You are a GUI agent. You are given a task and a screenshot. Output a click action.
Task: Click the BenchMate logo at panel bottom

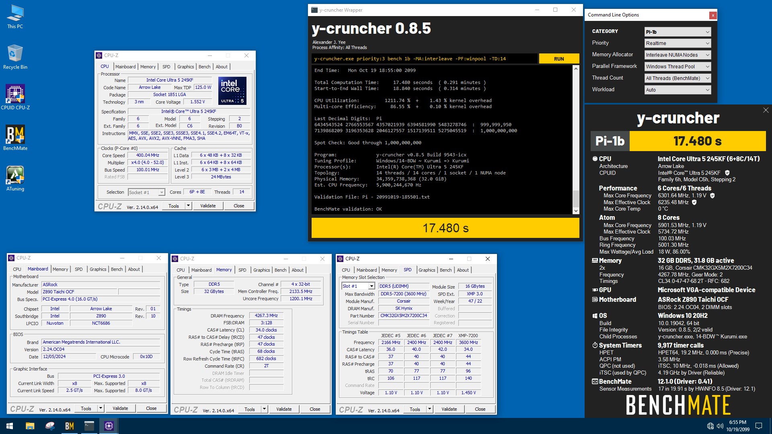point(678,405)
